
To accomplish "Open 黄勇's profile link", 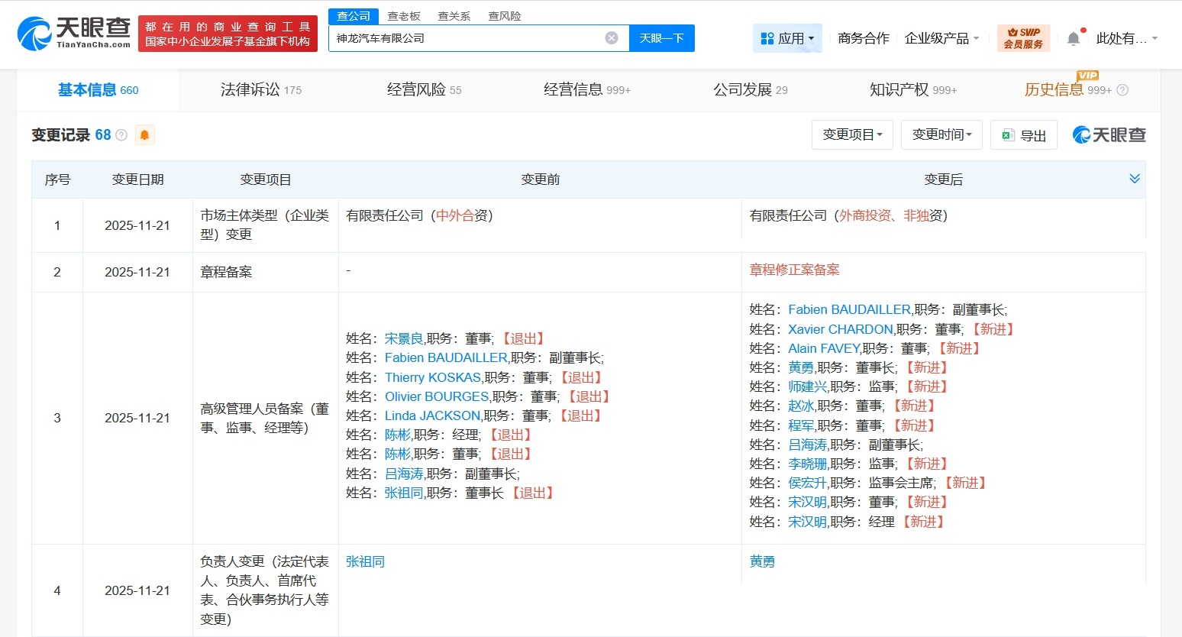I will pos(762,561).
